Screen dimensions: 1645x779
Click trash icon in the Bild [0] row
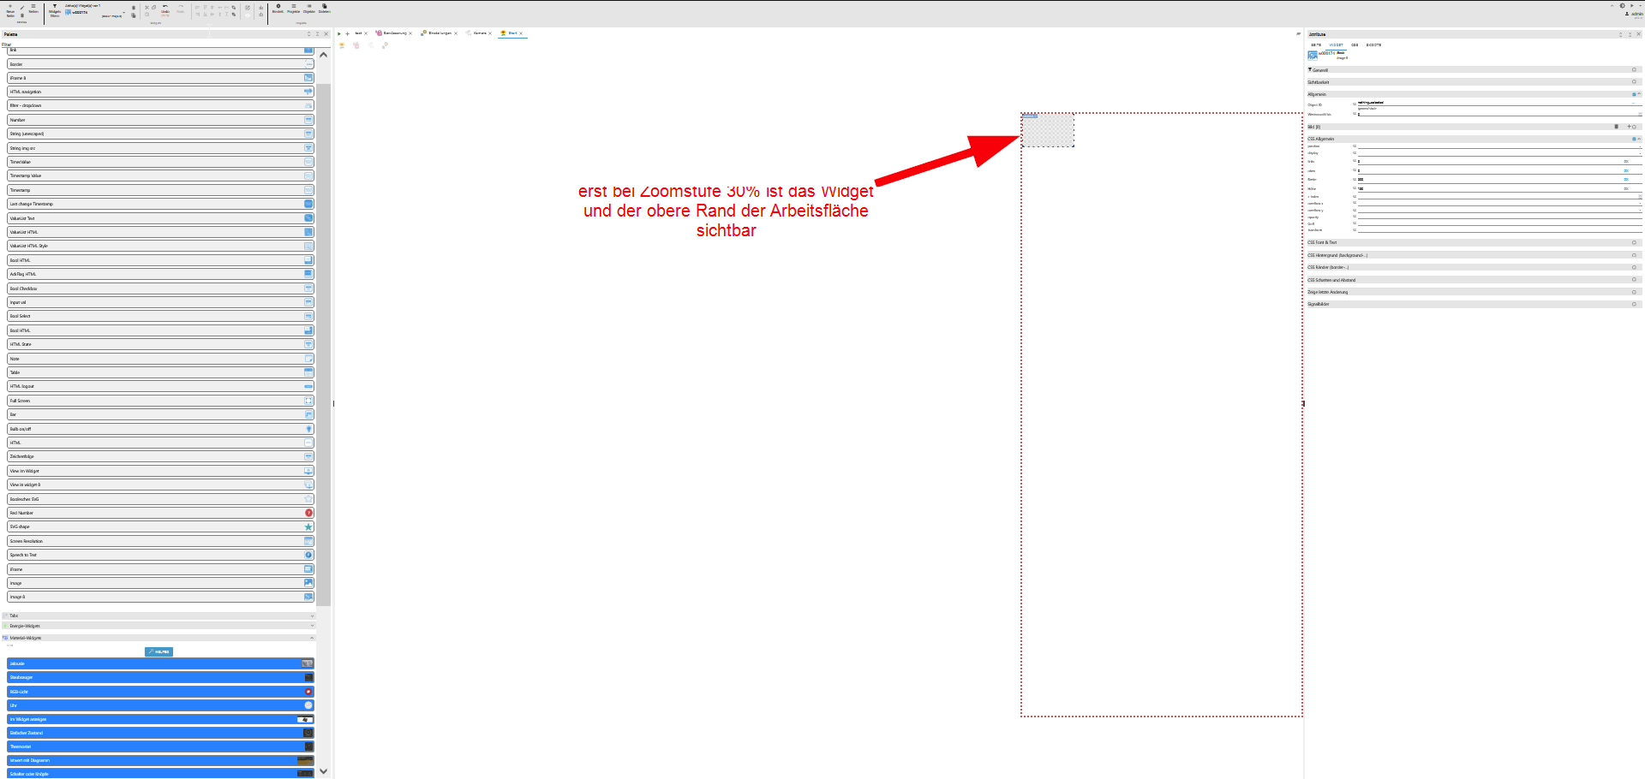coord(1617,127)
